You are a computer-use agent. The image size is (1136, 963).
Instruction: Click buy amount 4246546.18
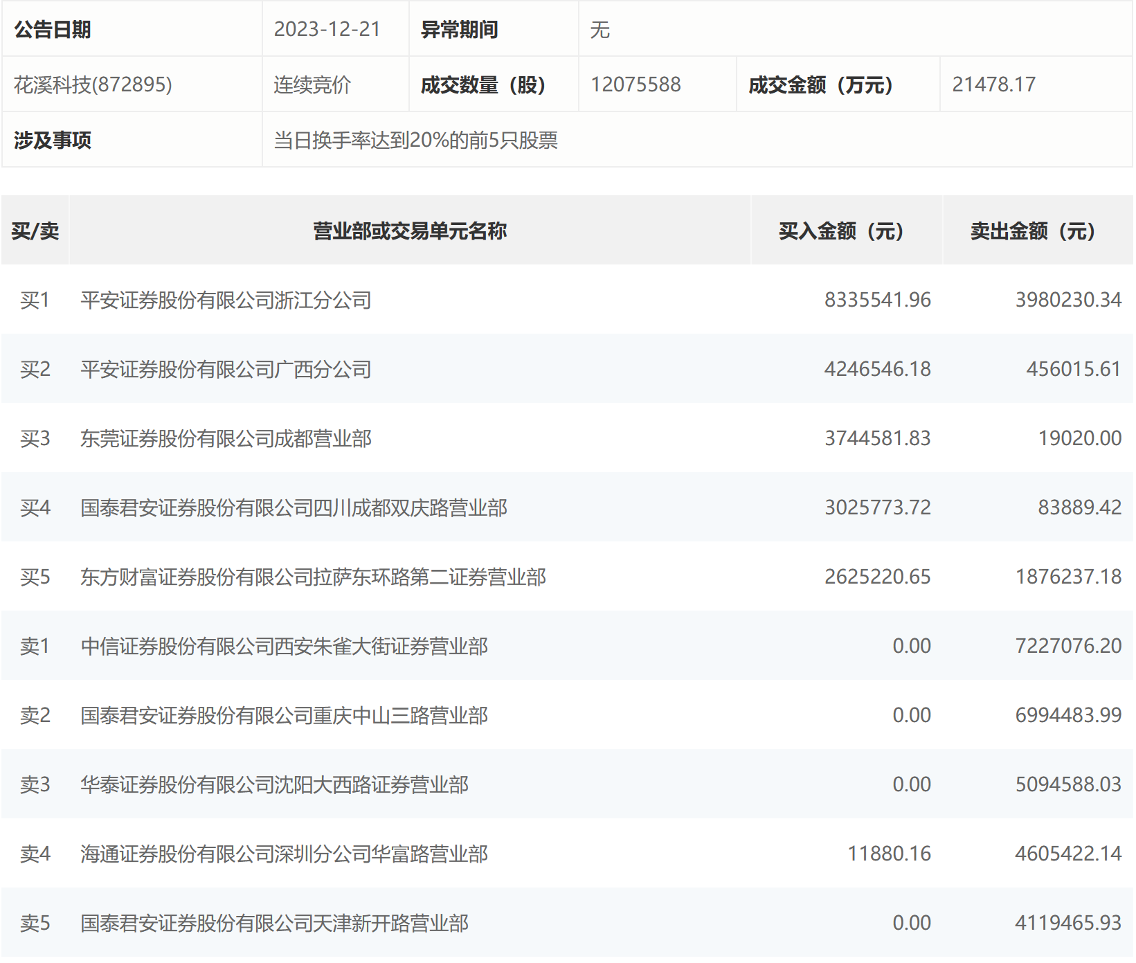[878, 369]
